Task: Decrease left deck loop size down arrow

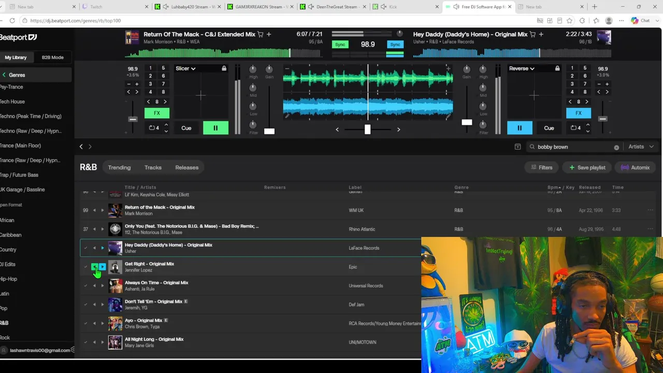Action: click(x=166, y=131)
